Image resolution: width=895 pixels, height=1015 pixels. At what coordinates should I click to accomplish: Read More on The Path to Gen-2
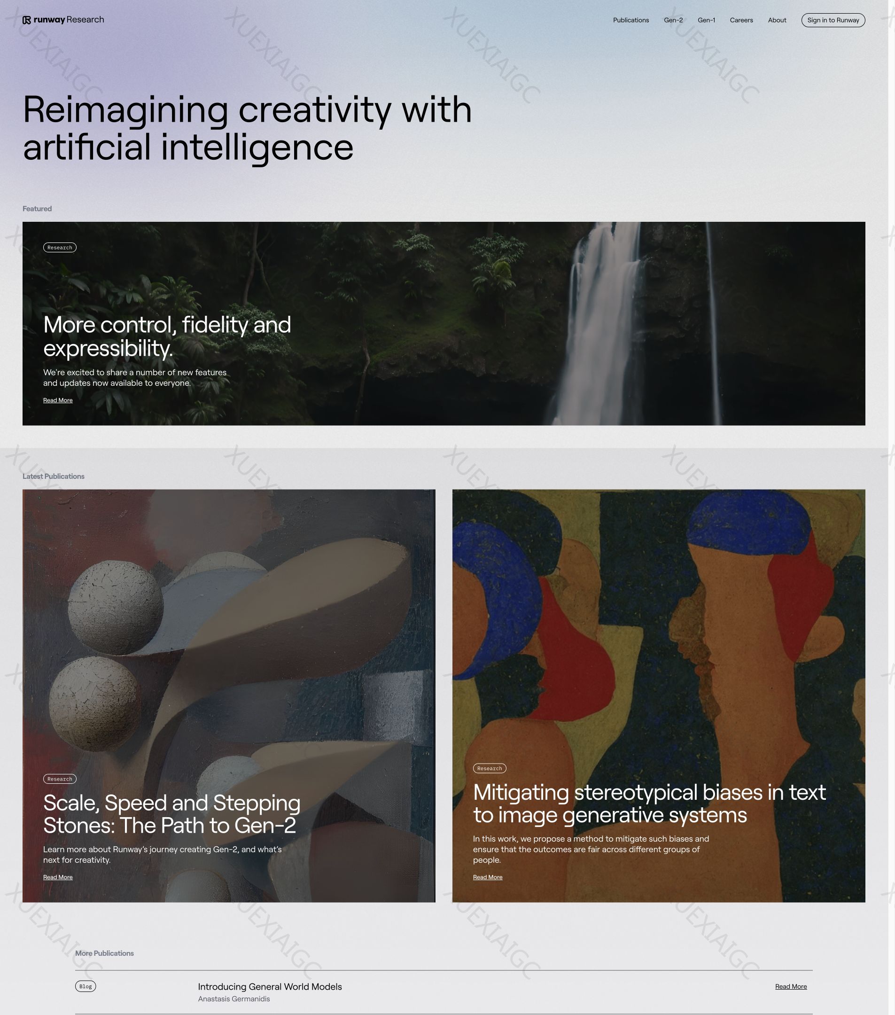pos(58,877)
